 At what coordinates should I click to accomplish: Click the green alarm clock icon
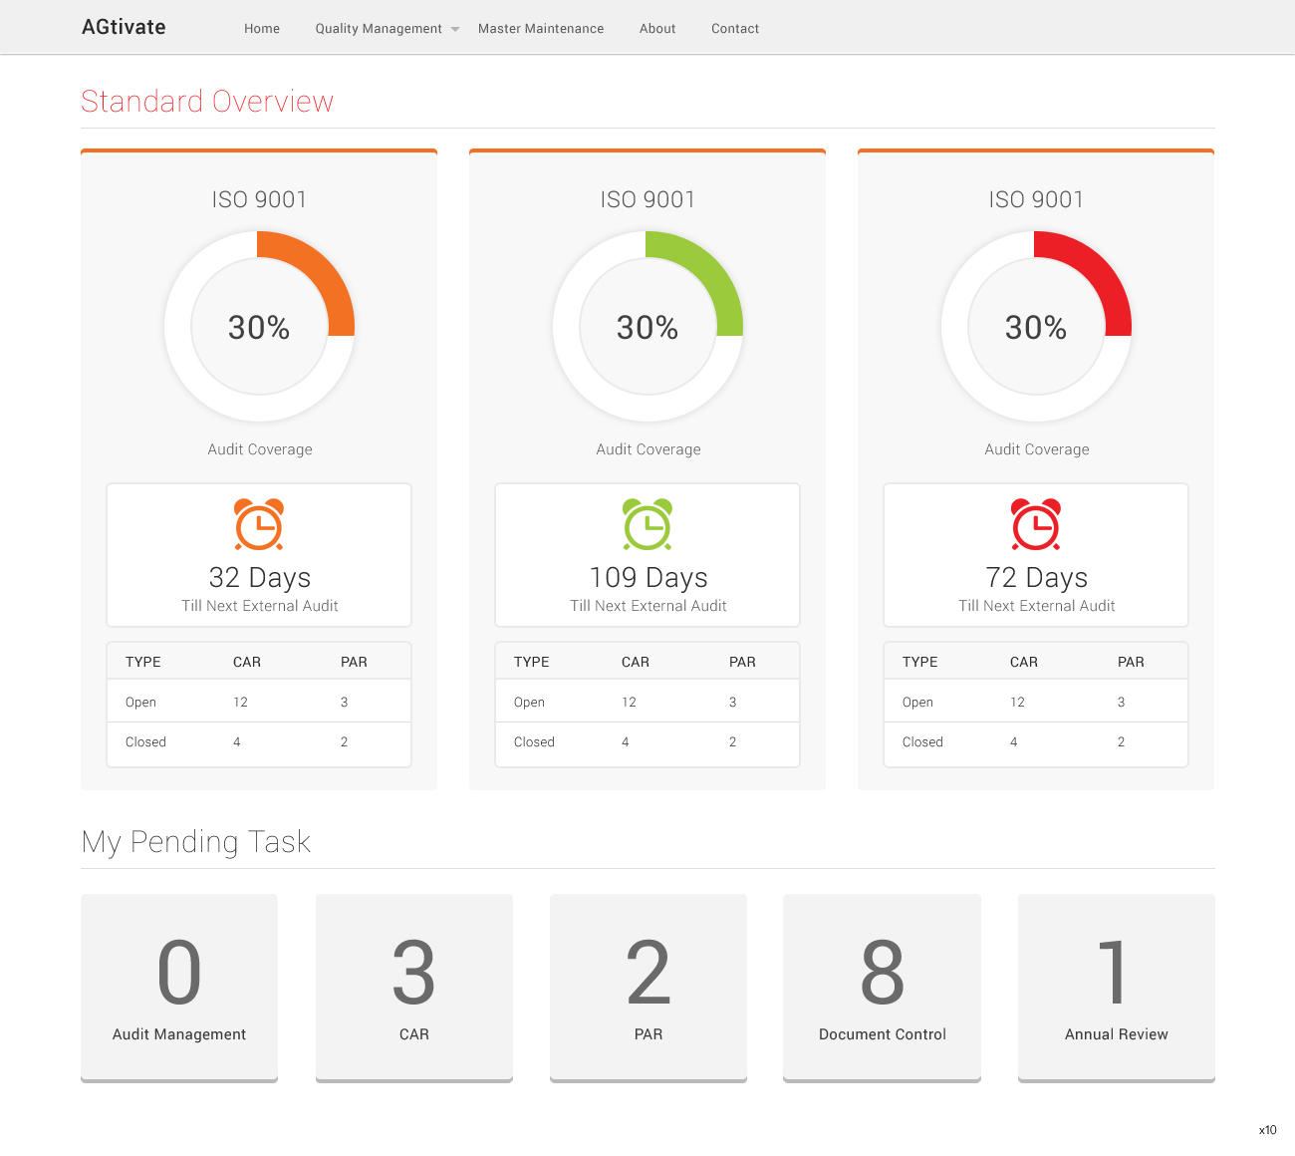[x=647, y=524]
